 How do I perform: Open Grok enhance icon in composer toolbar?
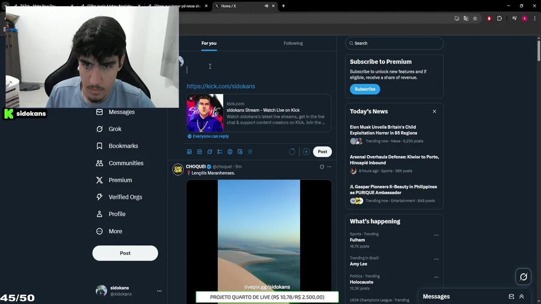[x=210, y=152]
